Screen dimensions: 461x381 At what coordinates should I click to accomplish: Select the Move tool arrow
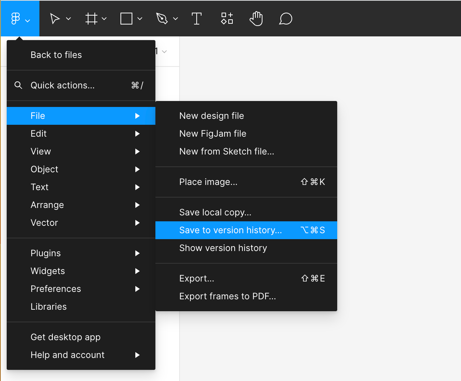(x=55, y=19)
